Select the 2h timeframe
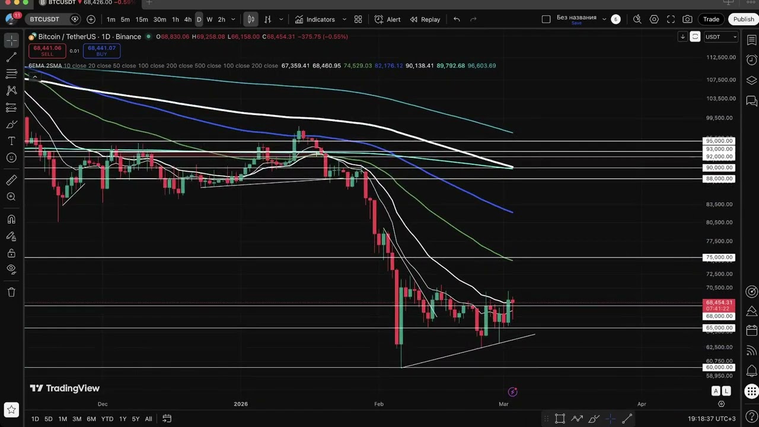759x427 pixels. (x=222, y=20)
